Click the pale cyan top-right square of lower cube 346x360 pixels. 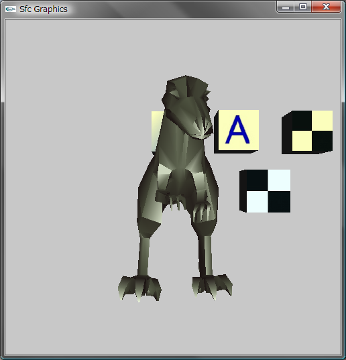coord(279,180)
